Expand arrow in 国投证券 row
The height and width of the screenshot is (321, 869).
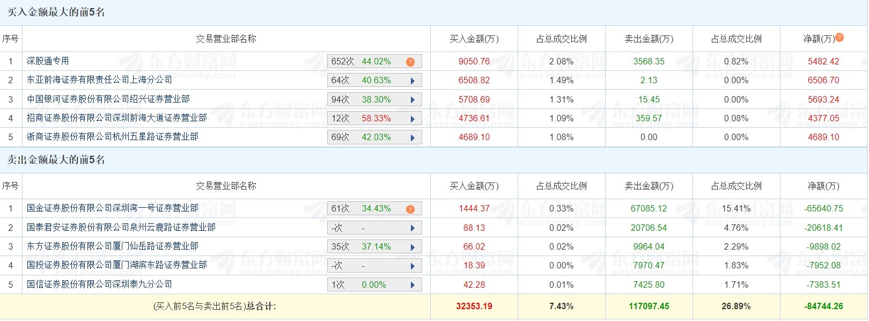pyautogui.click(x=413, y=266)
